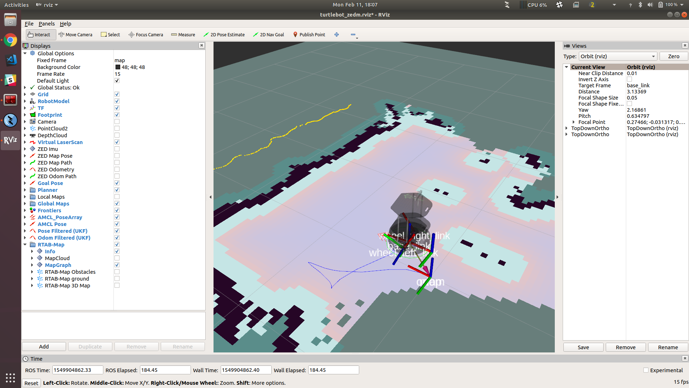Click the Background Color black swatch
Viewport: 689px width, 388px height.
pyautogui.click(x=118, y=67)
